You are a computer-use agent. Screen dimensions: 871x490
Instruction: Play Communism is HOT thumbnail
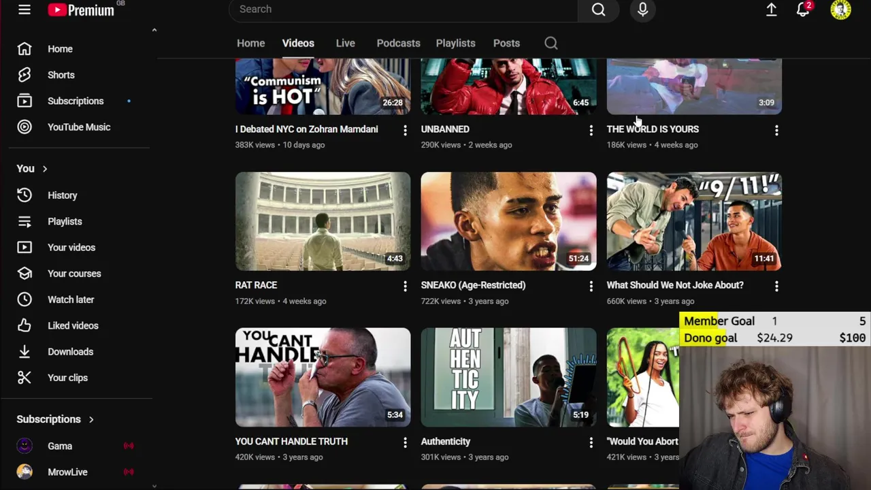[323, 86]
